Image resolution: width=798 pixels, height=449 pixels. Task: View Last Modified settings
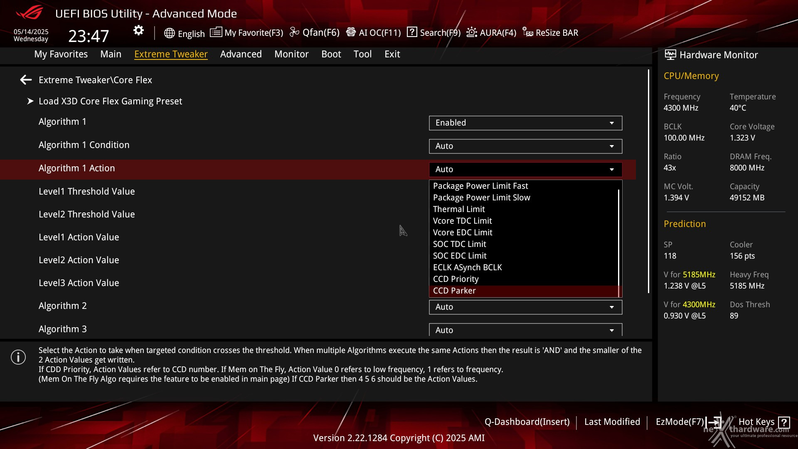(x=612, y=422)
